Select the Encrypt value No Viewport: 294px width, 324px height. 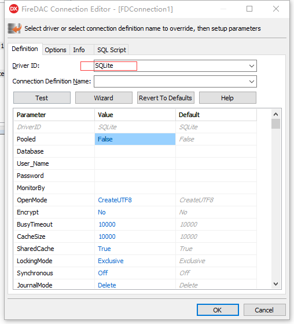pyautogui.click(x=135, y=212)
